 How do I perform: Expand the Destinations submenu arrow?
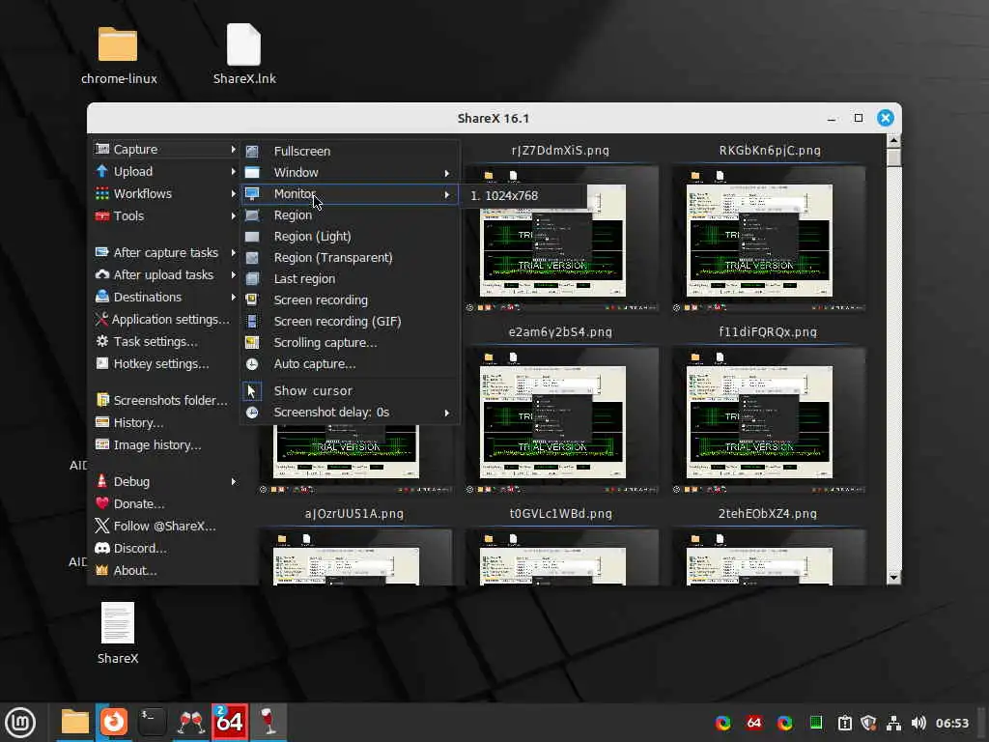click(x=234, y=297)
